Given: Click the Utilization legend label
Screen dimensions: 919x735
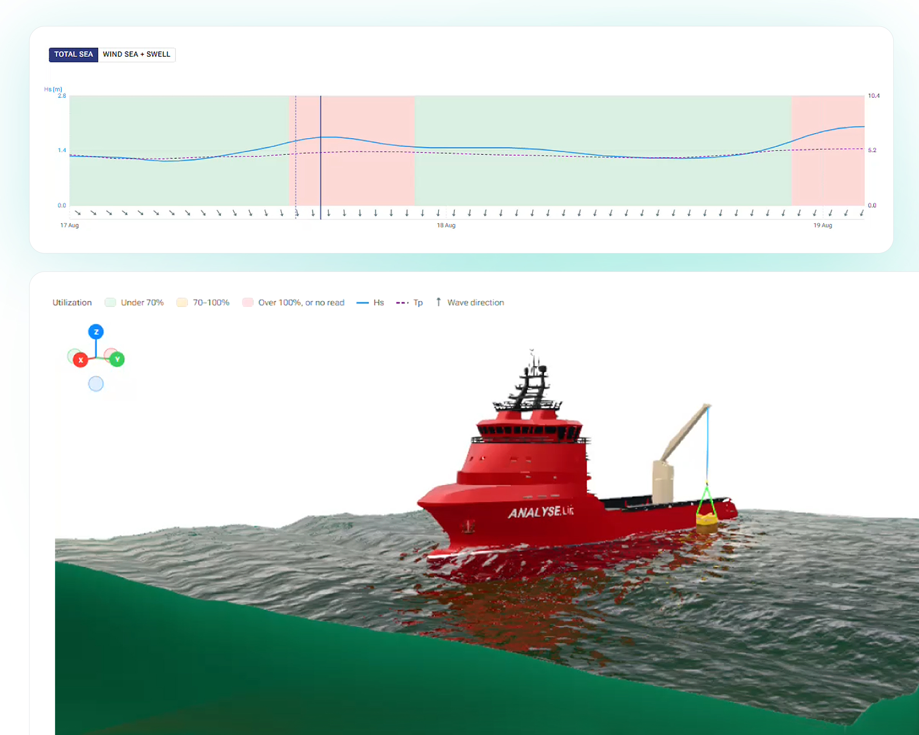Looking at the screenshot, I should click(72, 302).
